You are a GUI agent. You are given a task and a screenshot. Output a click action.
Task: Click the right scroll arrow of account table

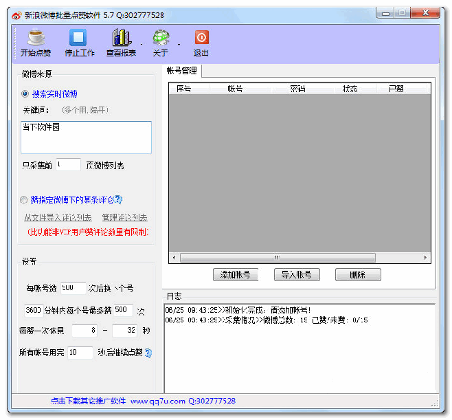click(425, 258)
